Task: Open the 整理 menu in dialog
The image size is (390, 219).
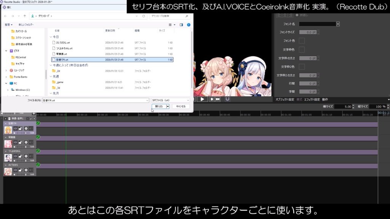Action: click(x=8, y=25)
